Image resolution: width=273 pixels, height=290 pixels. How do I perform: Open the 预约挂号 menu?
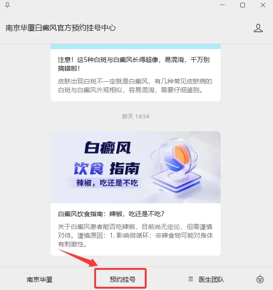tap(122, 279)
